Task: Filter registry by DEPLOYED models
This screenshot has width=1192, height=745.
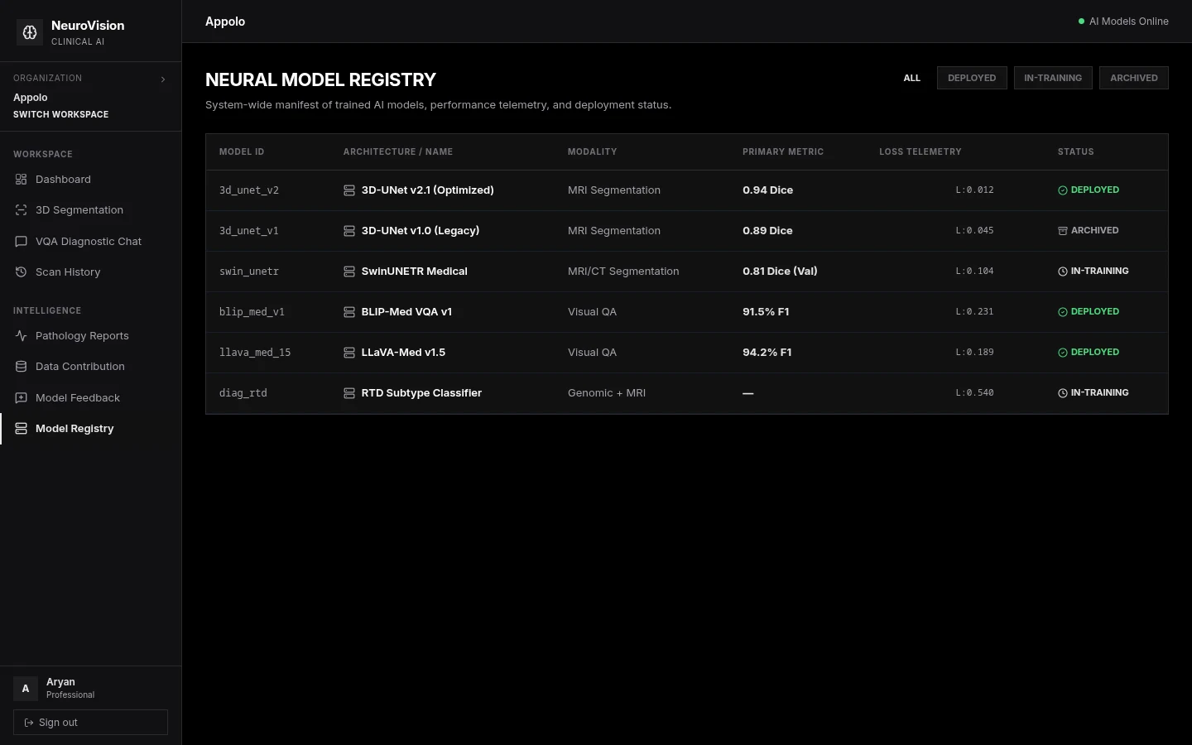Action: 972,78
